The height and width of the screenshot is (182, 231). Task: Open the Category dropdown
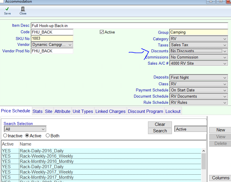(199, 39)
